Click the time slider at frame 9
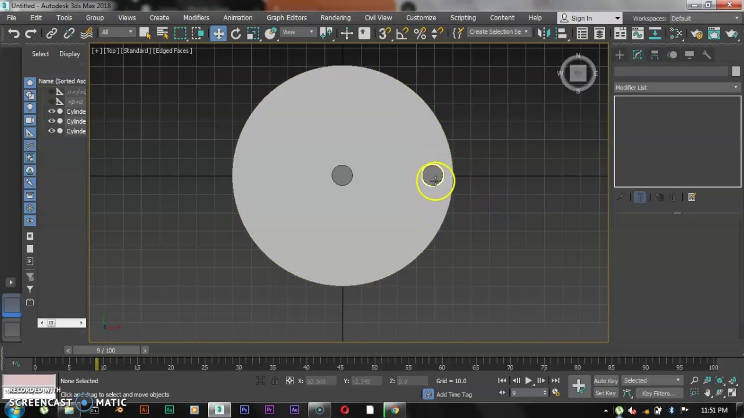This screenshot has width=744, height=418. coord(106,350)
